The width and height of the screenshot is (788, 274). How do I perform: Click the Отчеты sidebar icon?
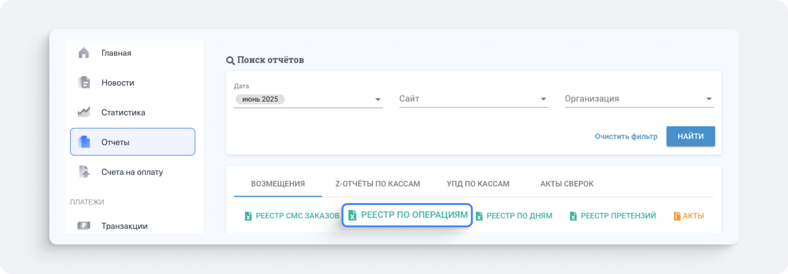pos(84,142)
